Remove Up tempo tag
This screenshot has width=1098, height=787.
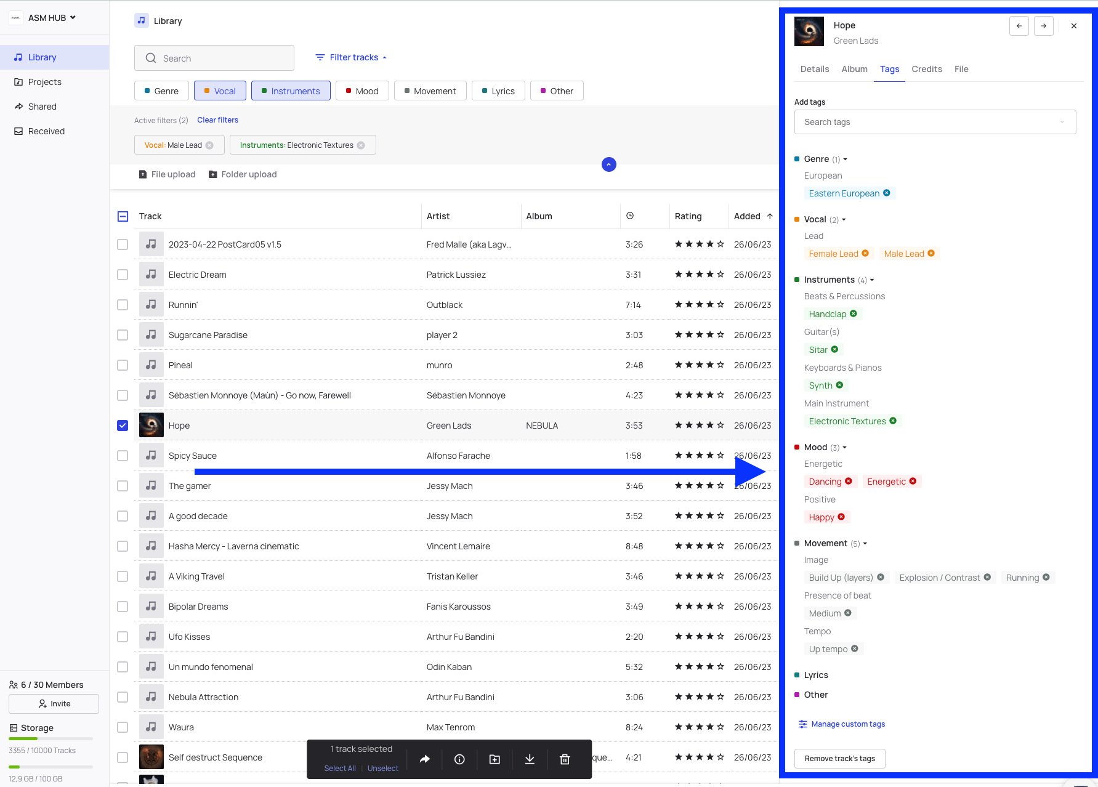click(x=855, y=648)
